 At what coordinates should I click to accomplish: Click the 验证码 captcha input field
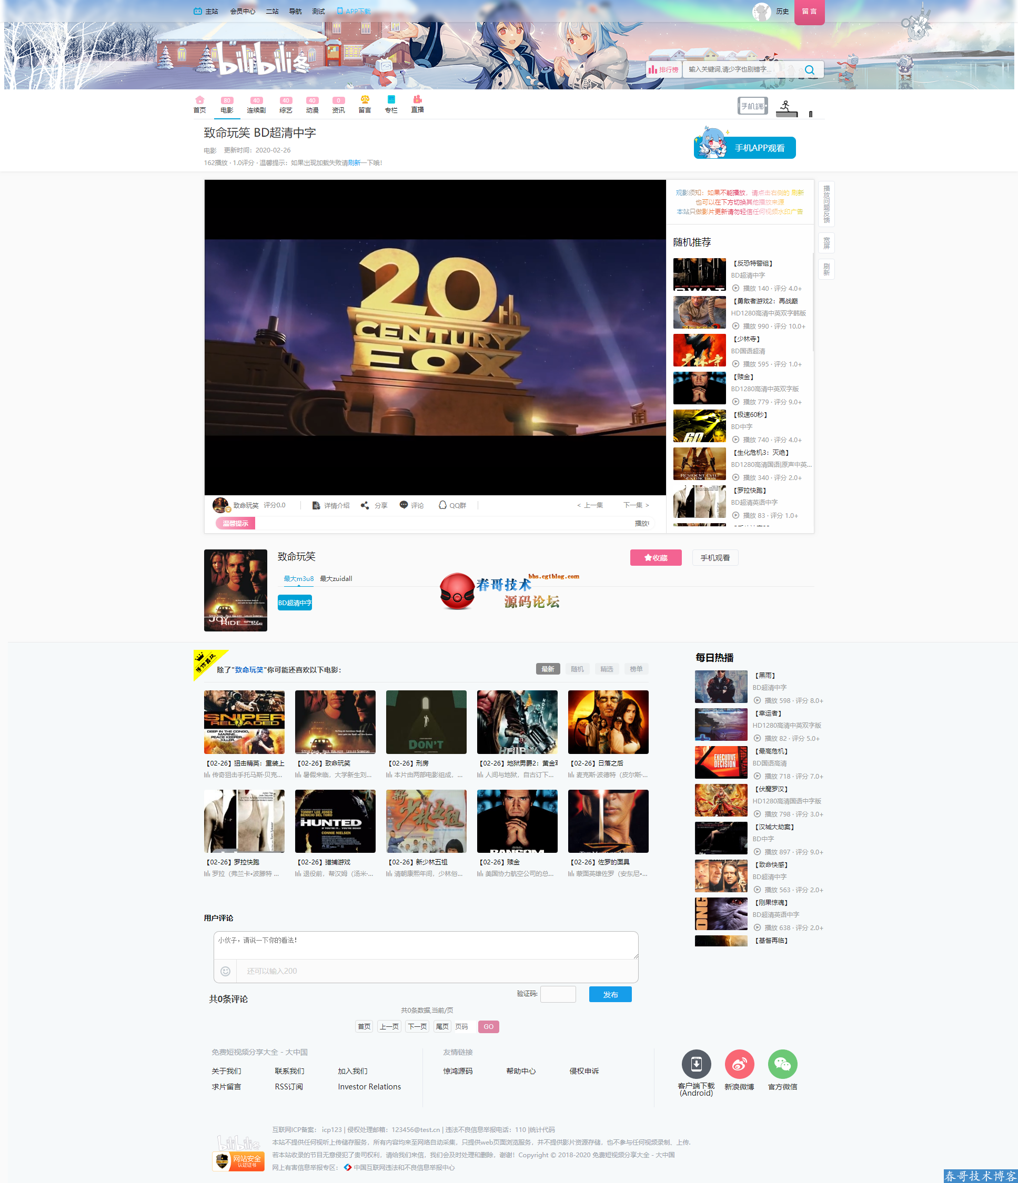click(558, 994)
